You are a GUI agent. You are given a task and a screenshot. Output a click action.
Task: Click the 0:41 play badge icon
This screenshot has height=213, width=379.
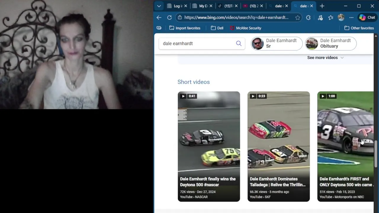(x=183, y=96)
